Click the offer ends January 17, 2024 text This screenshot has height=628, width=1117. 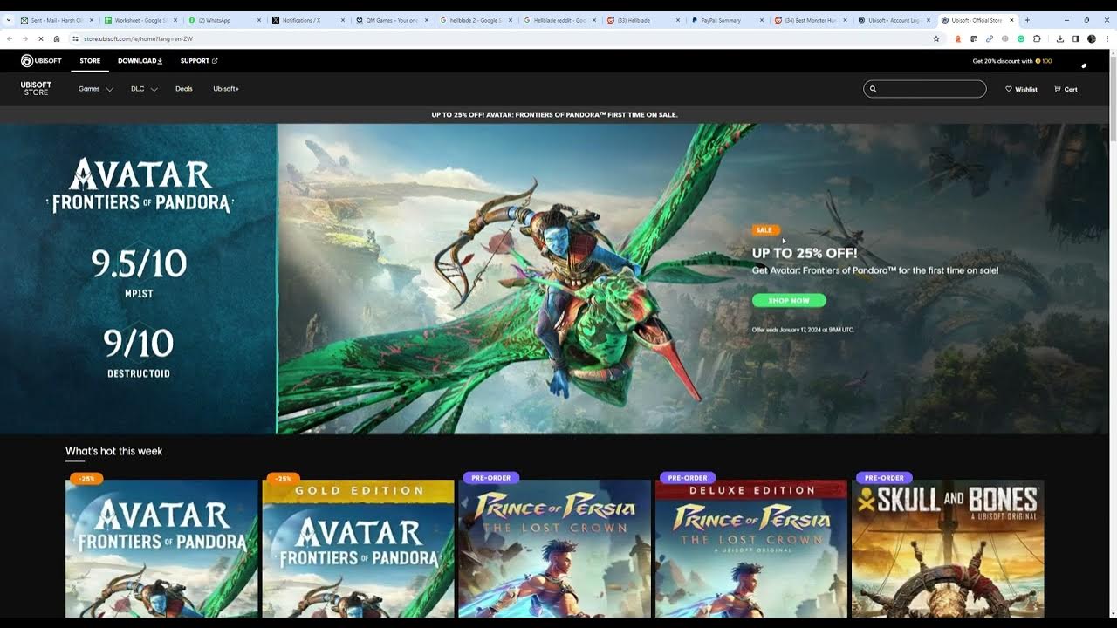[x=803, y=330]
